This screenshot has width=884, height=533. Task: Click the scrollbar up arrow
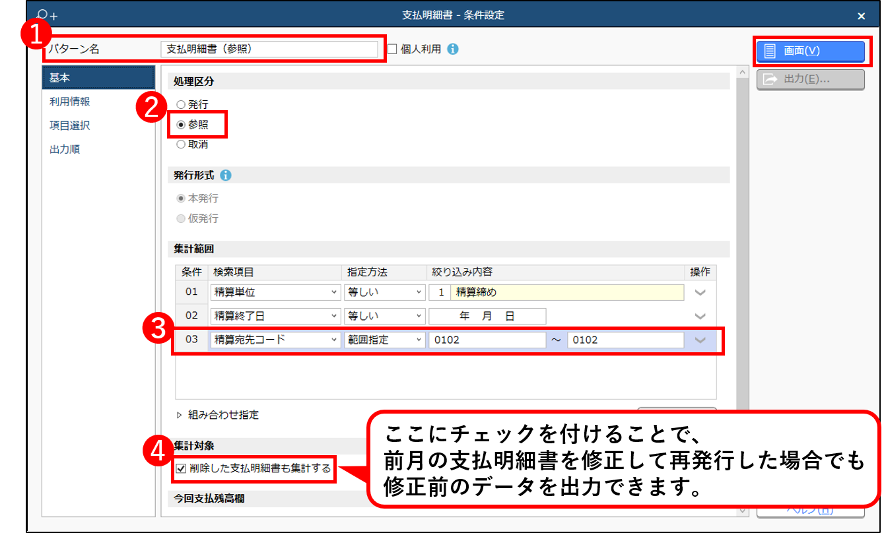742,73
